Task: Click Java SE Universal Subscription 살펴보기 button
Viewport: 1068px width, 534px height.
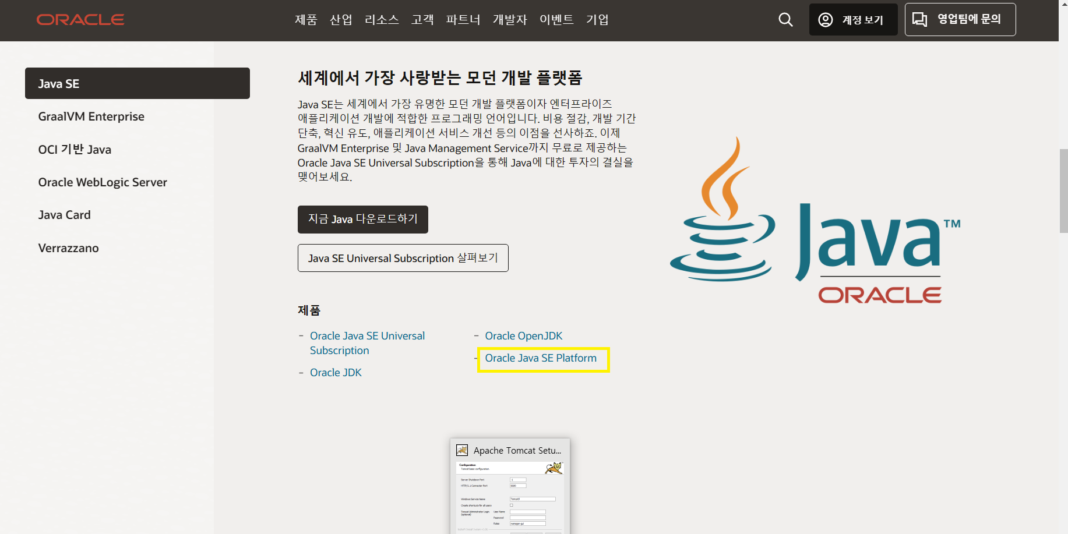Action: (403, 258)
